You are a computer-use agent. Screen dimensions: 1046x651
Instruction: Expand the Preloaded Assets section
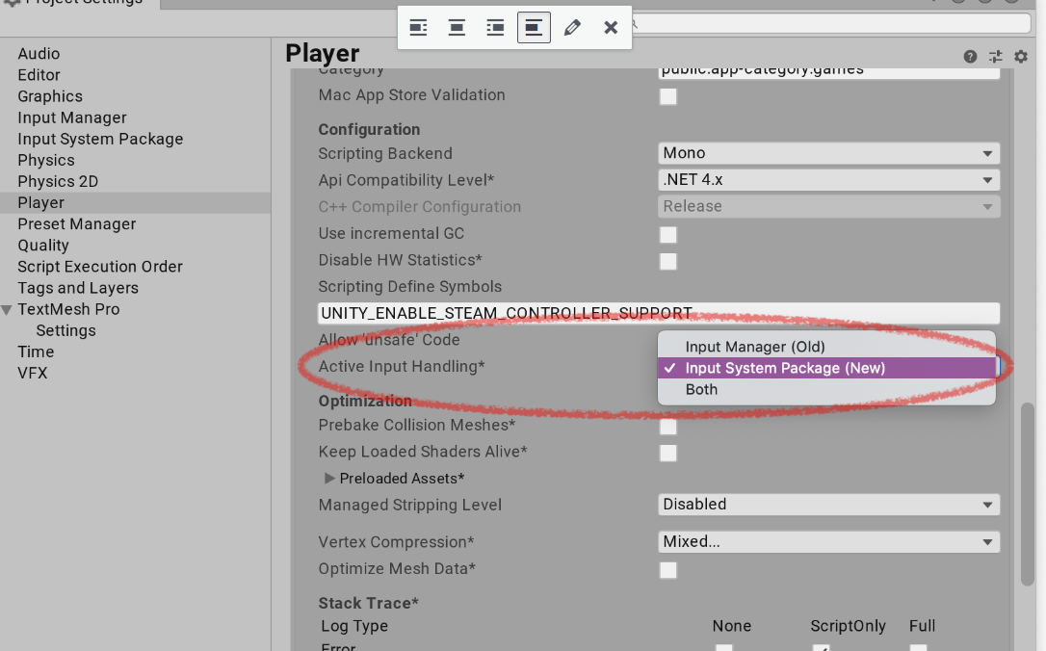tap(329, 478)
